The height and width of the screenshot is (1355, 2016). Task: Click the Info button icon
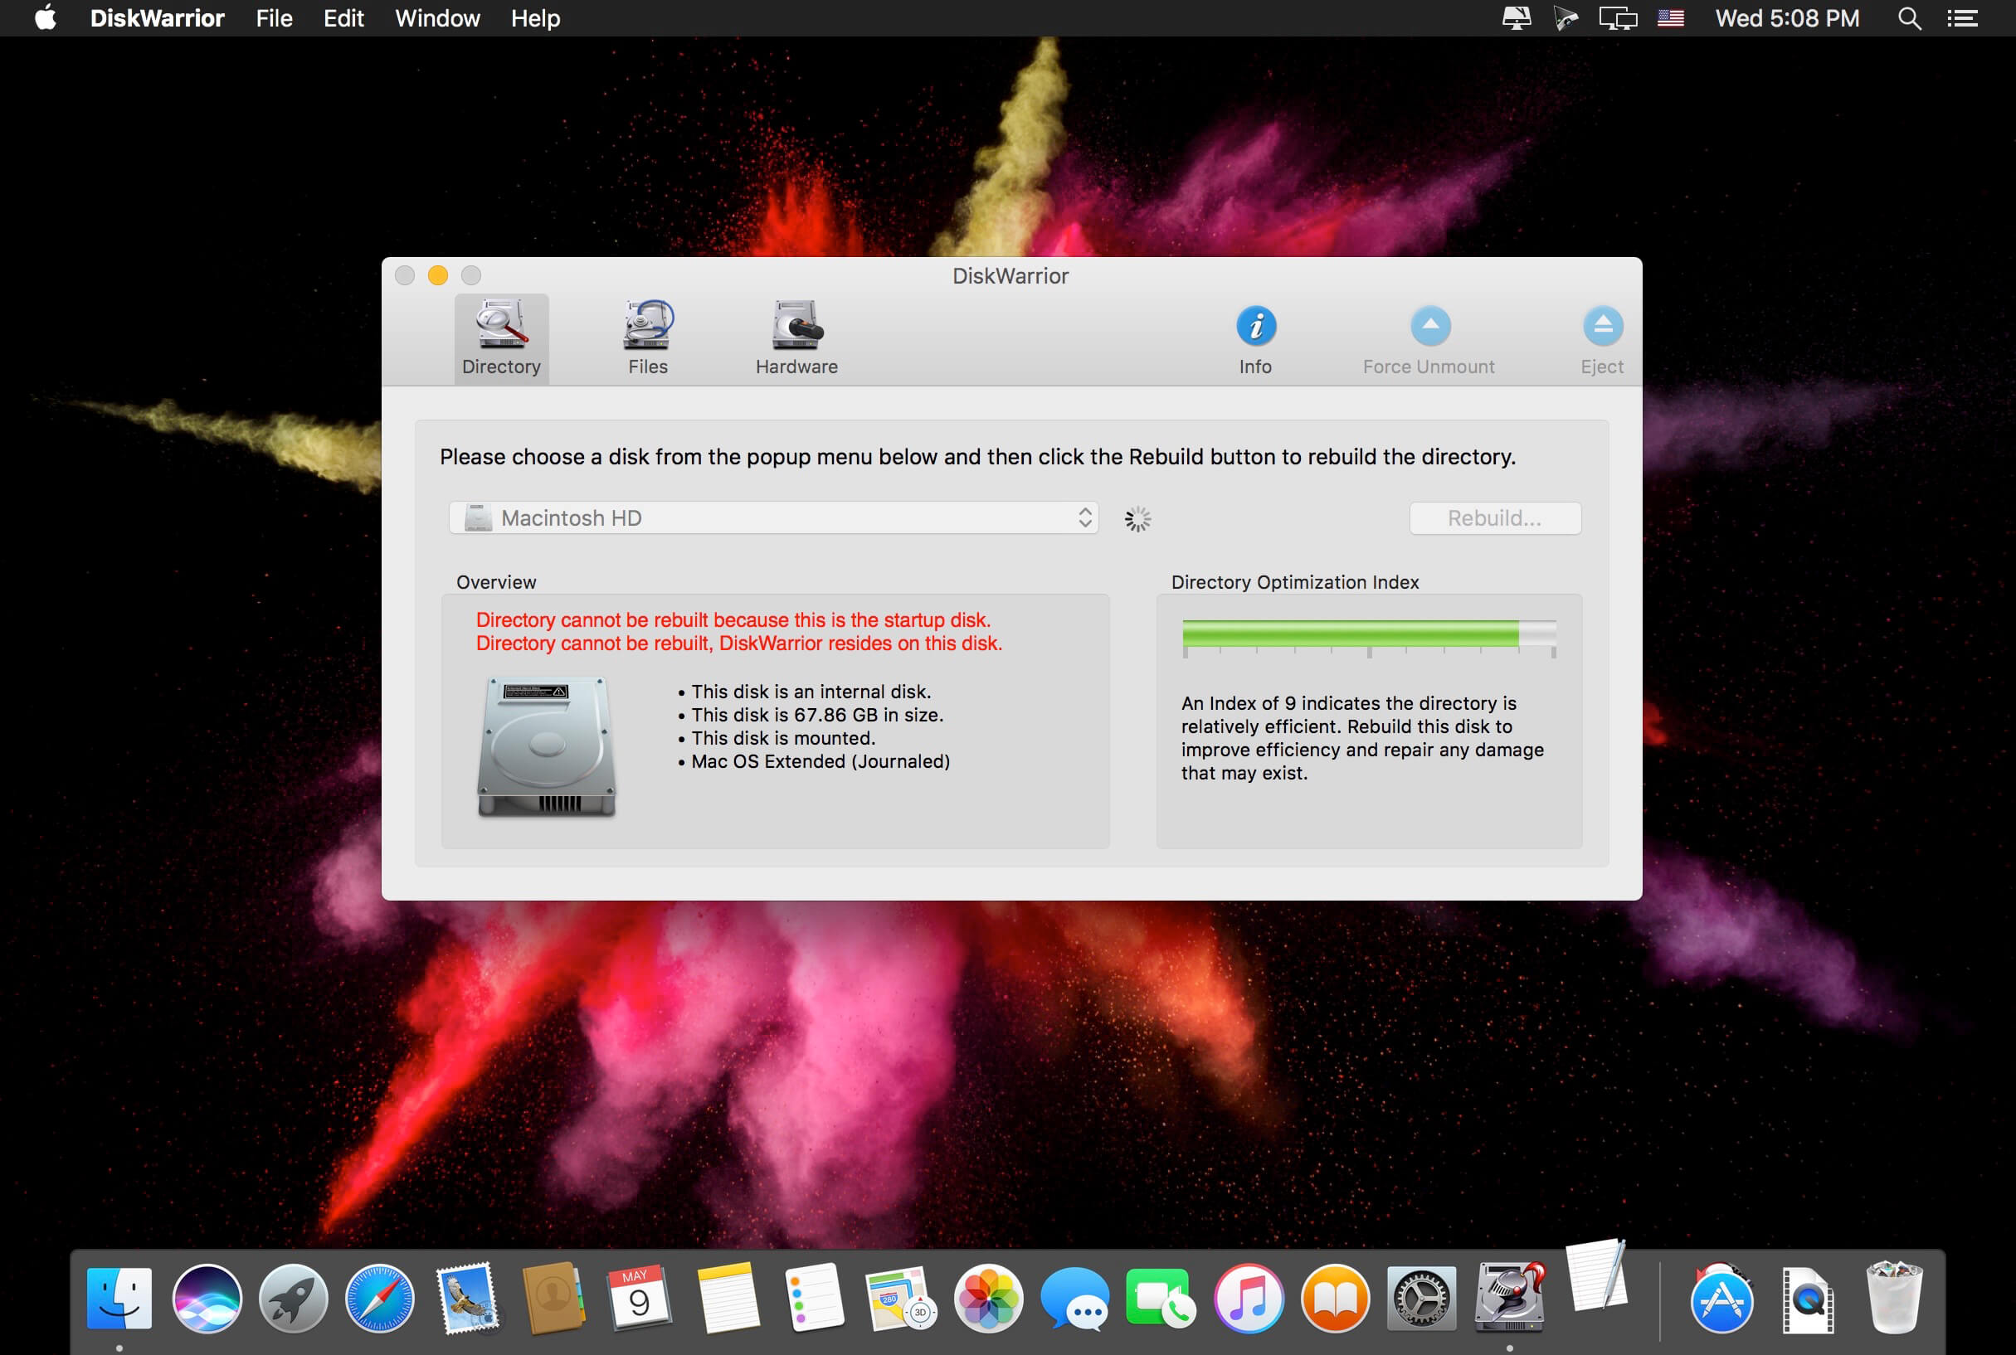(1255, 327)
